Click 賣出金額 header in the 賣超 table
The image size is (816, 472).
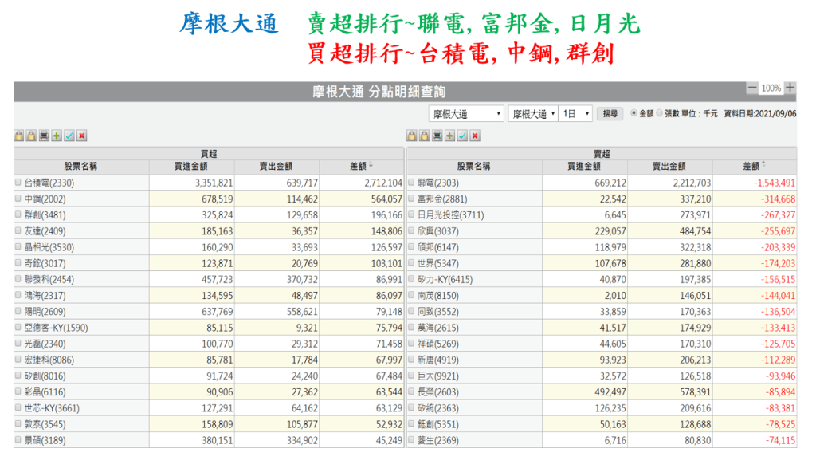point(669,166)
